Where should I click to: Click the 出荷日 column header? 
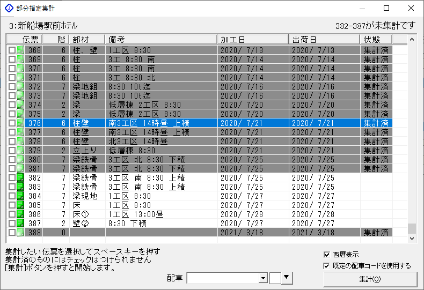point(325,40)
